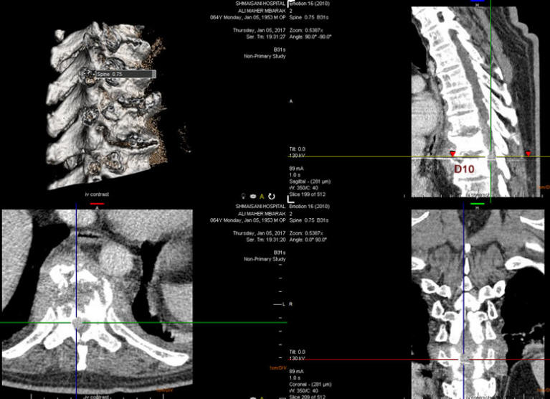This screenshot has width=550, height=399.
Task: Click the Spine 0.75 tooltip label
Action: 126,74
